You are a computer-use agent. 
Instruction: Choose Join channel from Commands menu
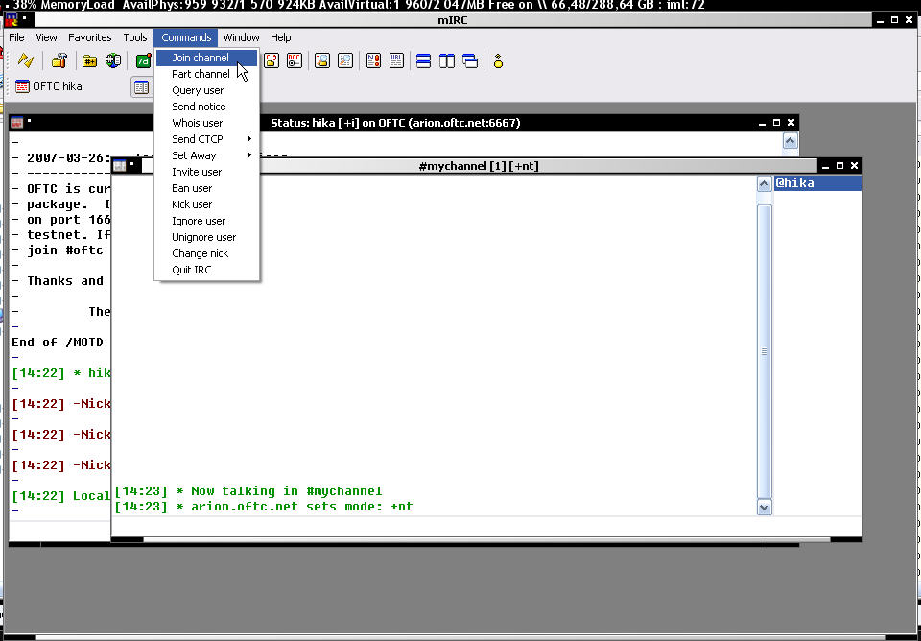[x=206, y=58]
